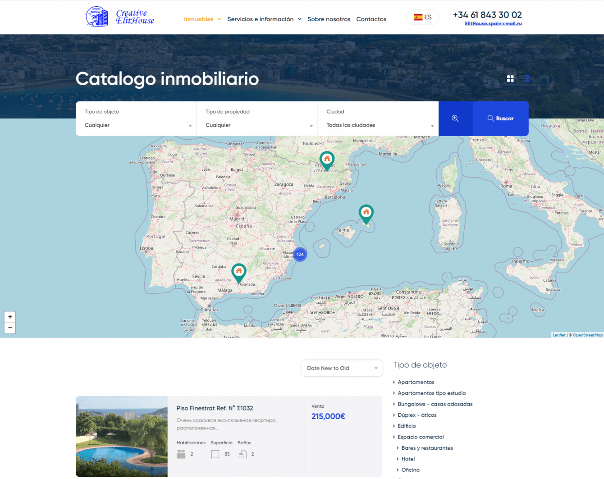604x479 pixels.
Task: Click the blue magnifier-plus advanced search button
Action: coord(455,119)
